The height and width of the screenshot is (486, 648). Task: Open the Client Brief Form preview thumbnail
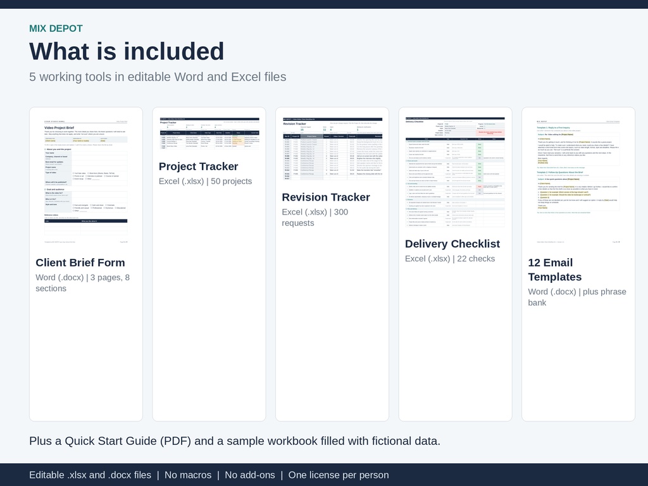coord(86,181)
